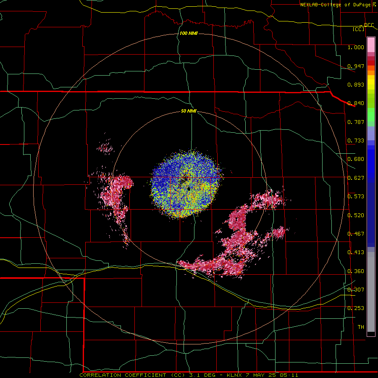
Task: Click the 0.733 legend value
Action: pos(356,141)
